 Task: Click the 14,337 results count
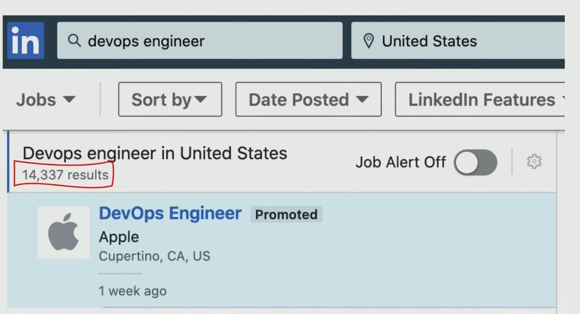click(66, 175)
